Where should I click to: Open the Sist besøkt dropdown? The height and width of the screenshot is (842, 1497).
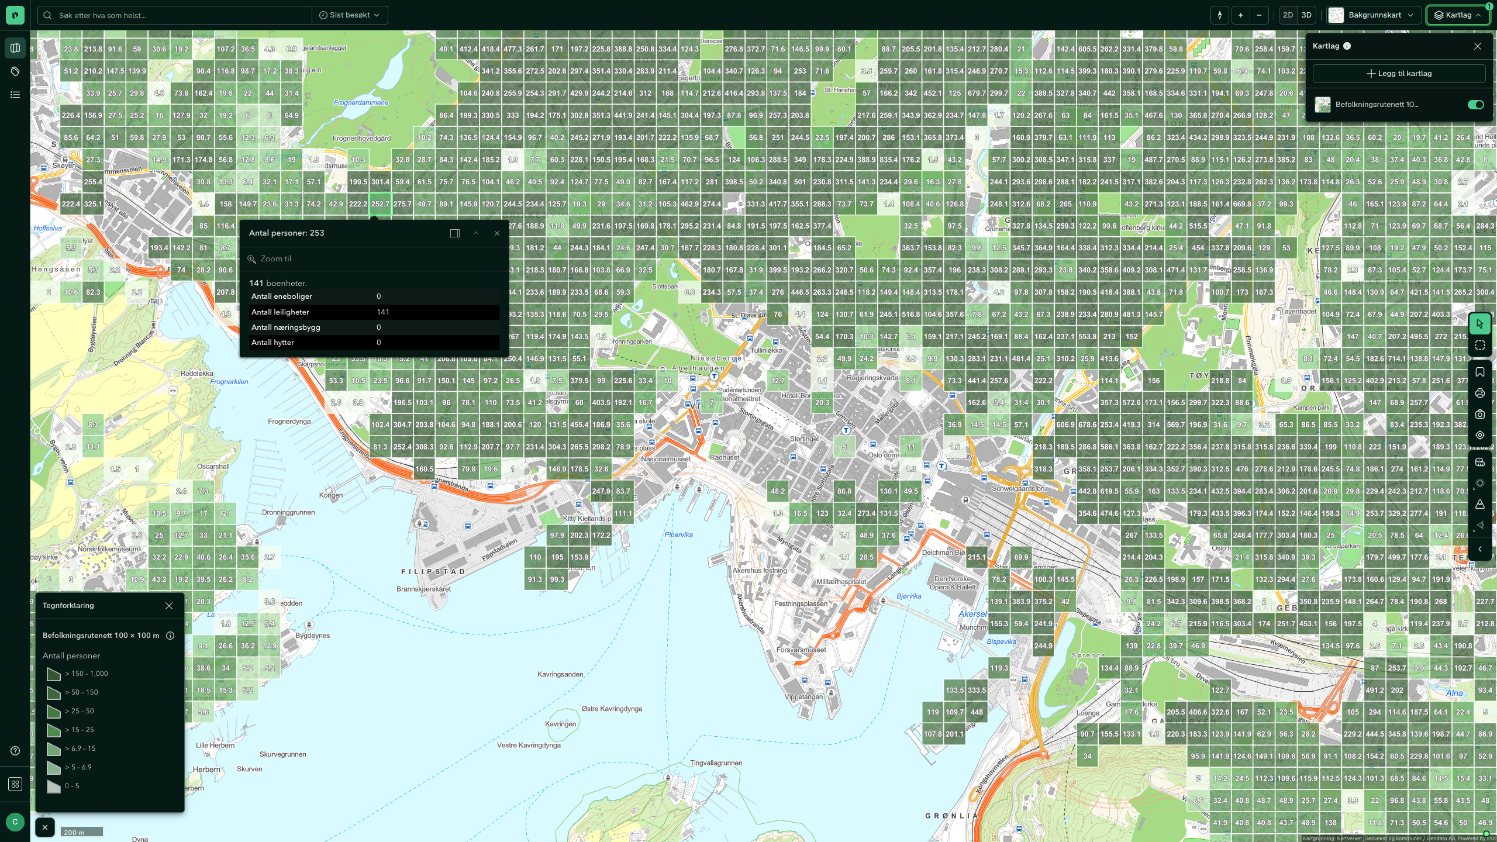click(x=350, y=15)
